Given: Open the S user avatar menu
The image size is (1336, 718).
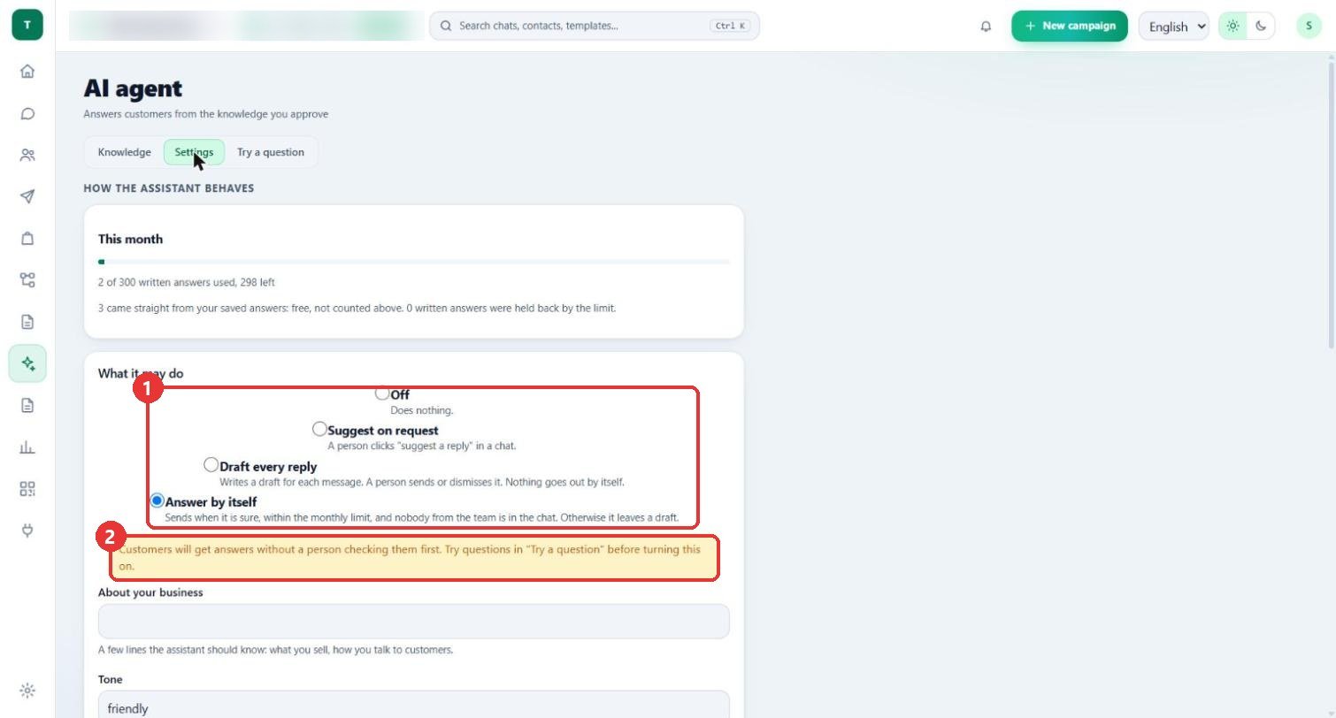Looking at the screenshot, I should tap(1309, 26).
